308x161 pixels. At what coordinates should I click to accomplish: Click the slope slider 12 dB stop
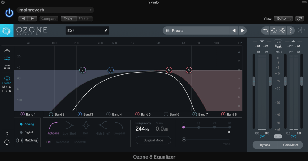[x=199, y=127]
